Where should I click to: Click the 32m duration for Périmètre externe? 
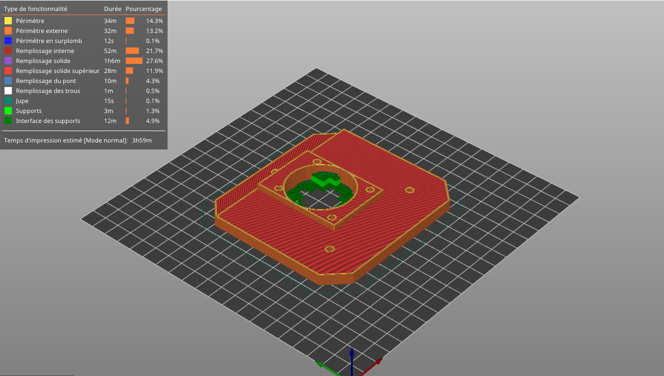pyautogui.click(x=110, y=31)
